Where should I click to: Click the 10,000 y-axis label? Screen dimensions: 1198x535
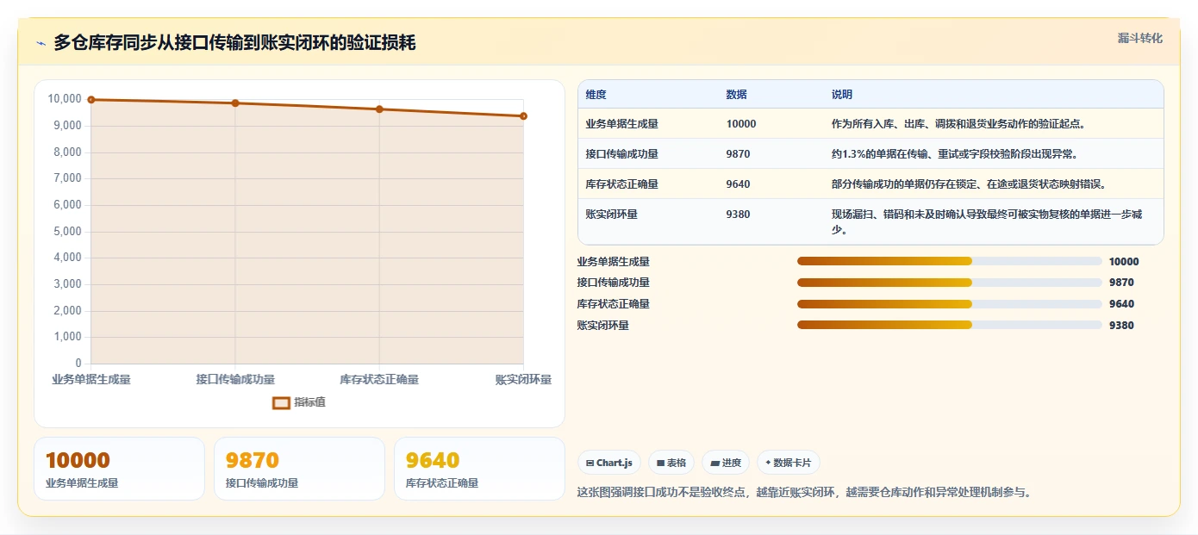[65, 99]
